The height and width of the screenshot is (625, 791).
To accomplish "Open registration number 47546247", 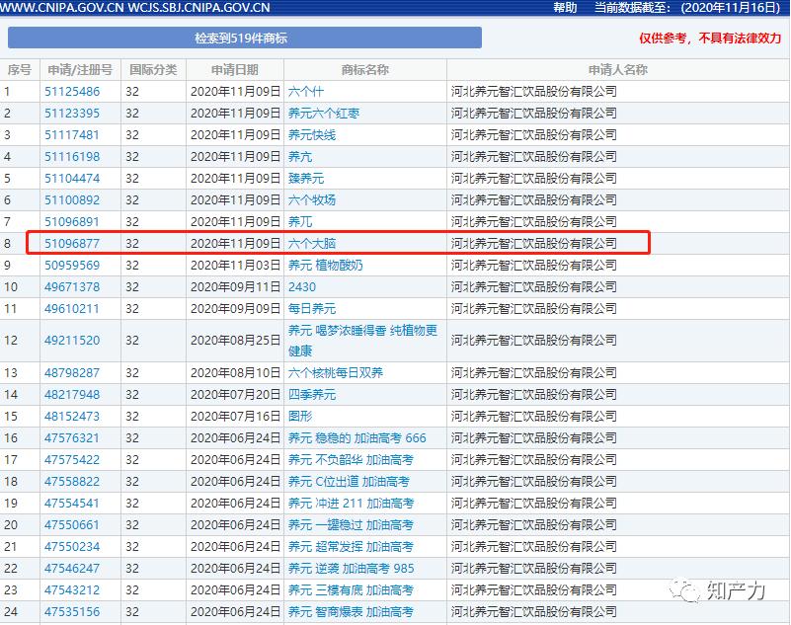I will 72,568.
